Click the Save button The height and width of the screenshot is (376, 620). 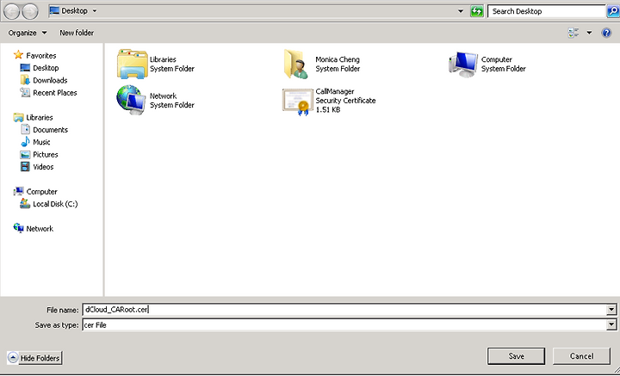pos(516,356)
